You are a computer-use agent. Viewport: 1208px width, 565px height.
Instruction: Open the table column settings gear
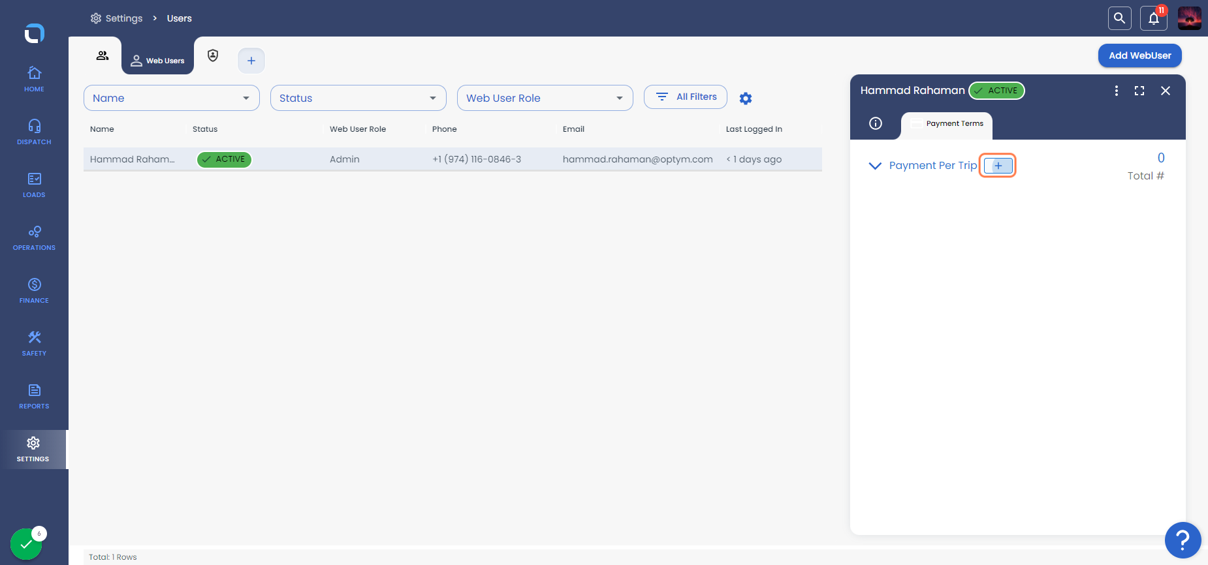click(x=746, y=98)
